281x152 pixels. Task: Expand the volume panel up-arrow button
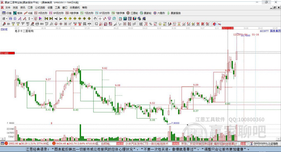2,139
